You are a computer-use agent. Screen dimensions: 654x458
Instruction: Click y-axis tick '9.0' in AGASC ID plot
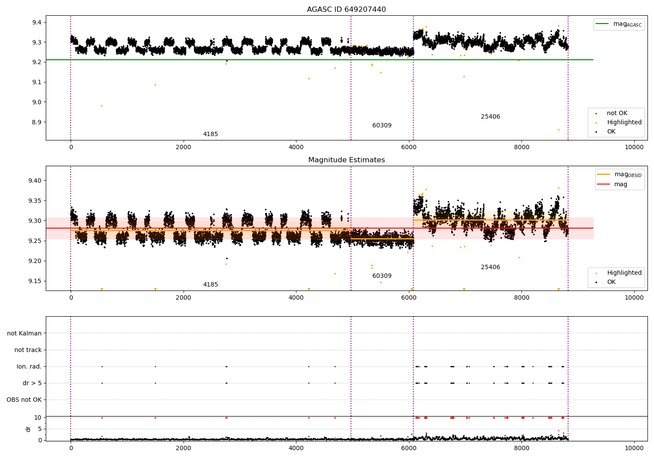(x=37, y=103)
